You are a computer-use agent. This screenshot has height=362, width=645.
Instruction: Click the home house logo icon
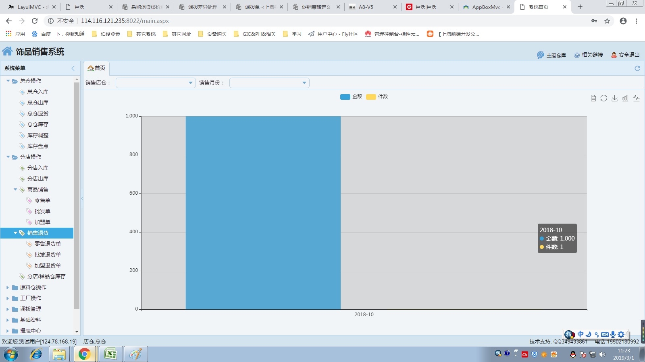pyautogui.click(x=7, y=51)
